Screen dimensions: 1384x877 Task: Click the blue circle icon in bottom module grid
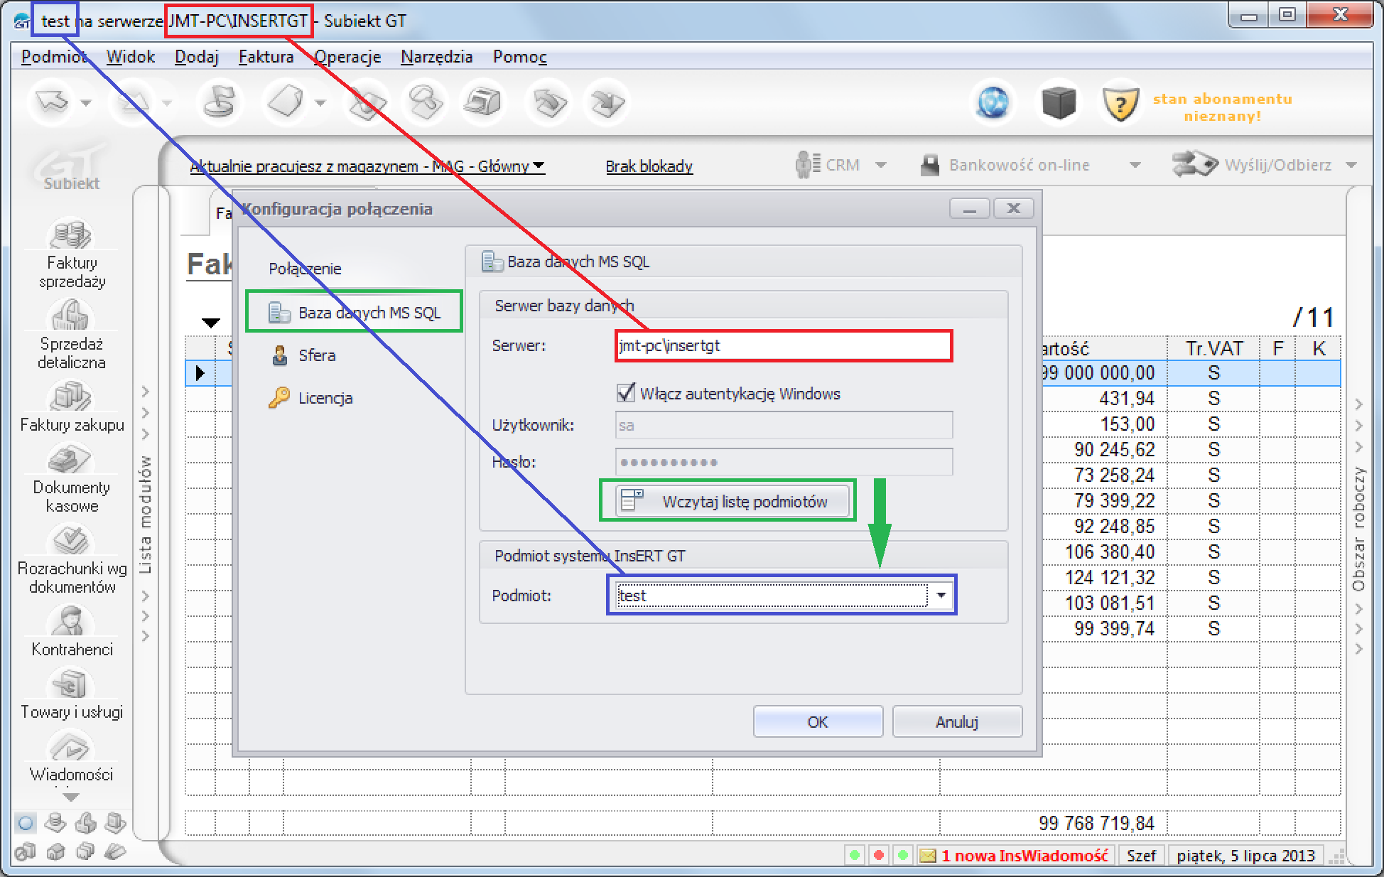pyautogui.click(x=26, y=824)
